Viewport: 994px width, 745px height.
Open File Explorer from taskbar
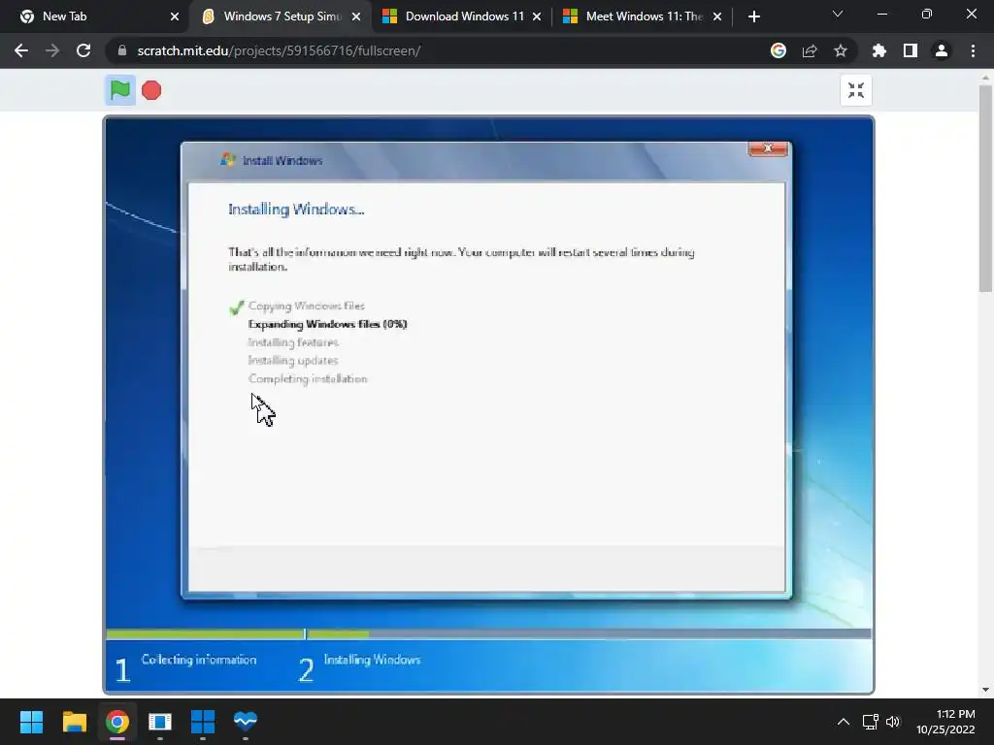point(74,722)
